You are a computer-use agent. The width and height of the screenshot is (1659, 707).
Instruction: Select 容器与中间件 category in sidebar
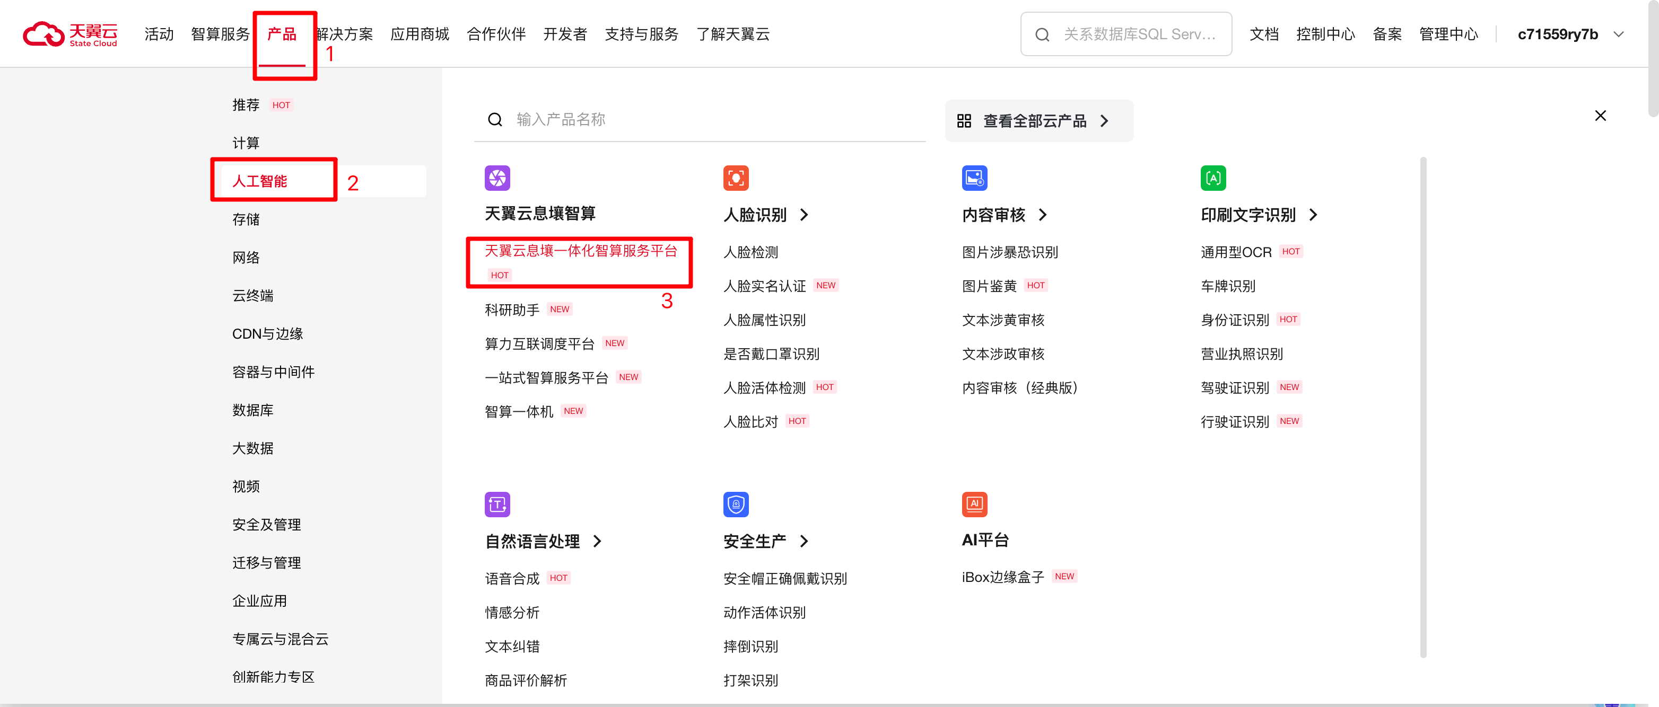point(274,372)
